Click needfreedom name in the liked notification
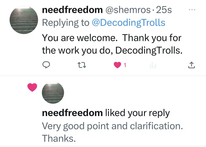 (72, 113)
